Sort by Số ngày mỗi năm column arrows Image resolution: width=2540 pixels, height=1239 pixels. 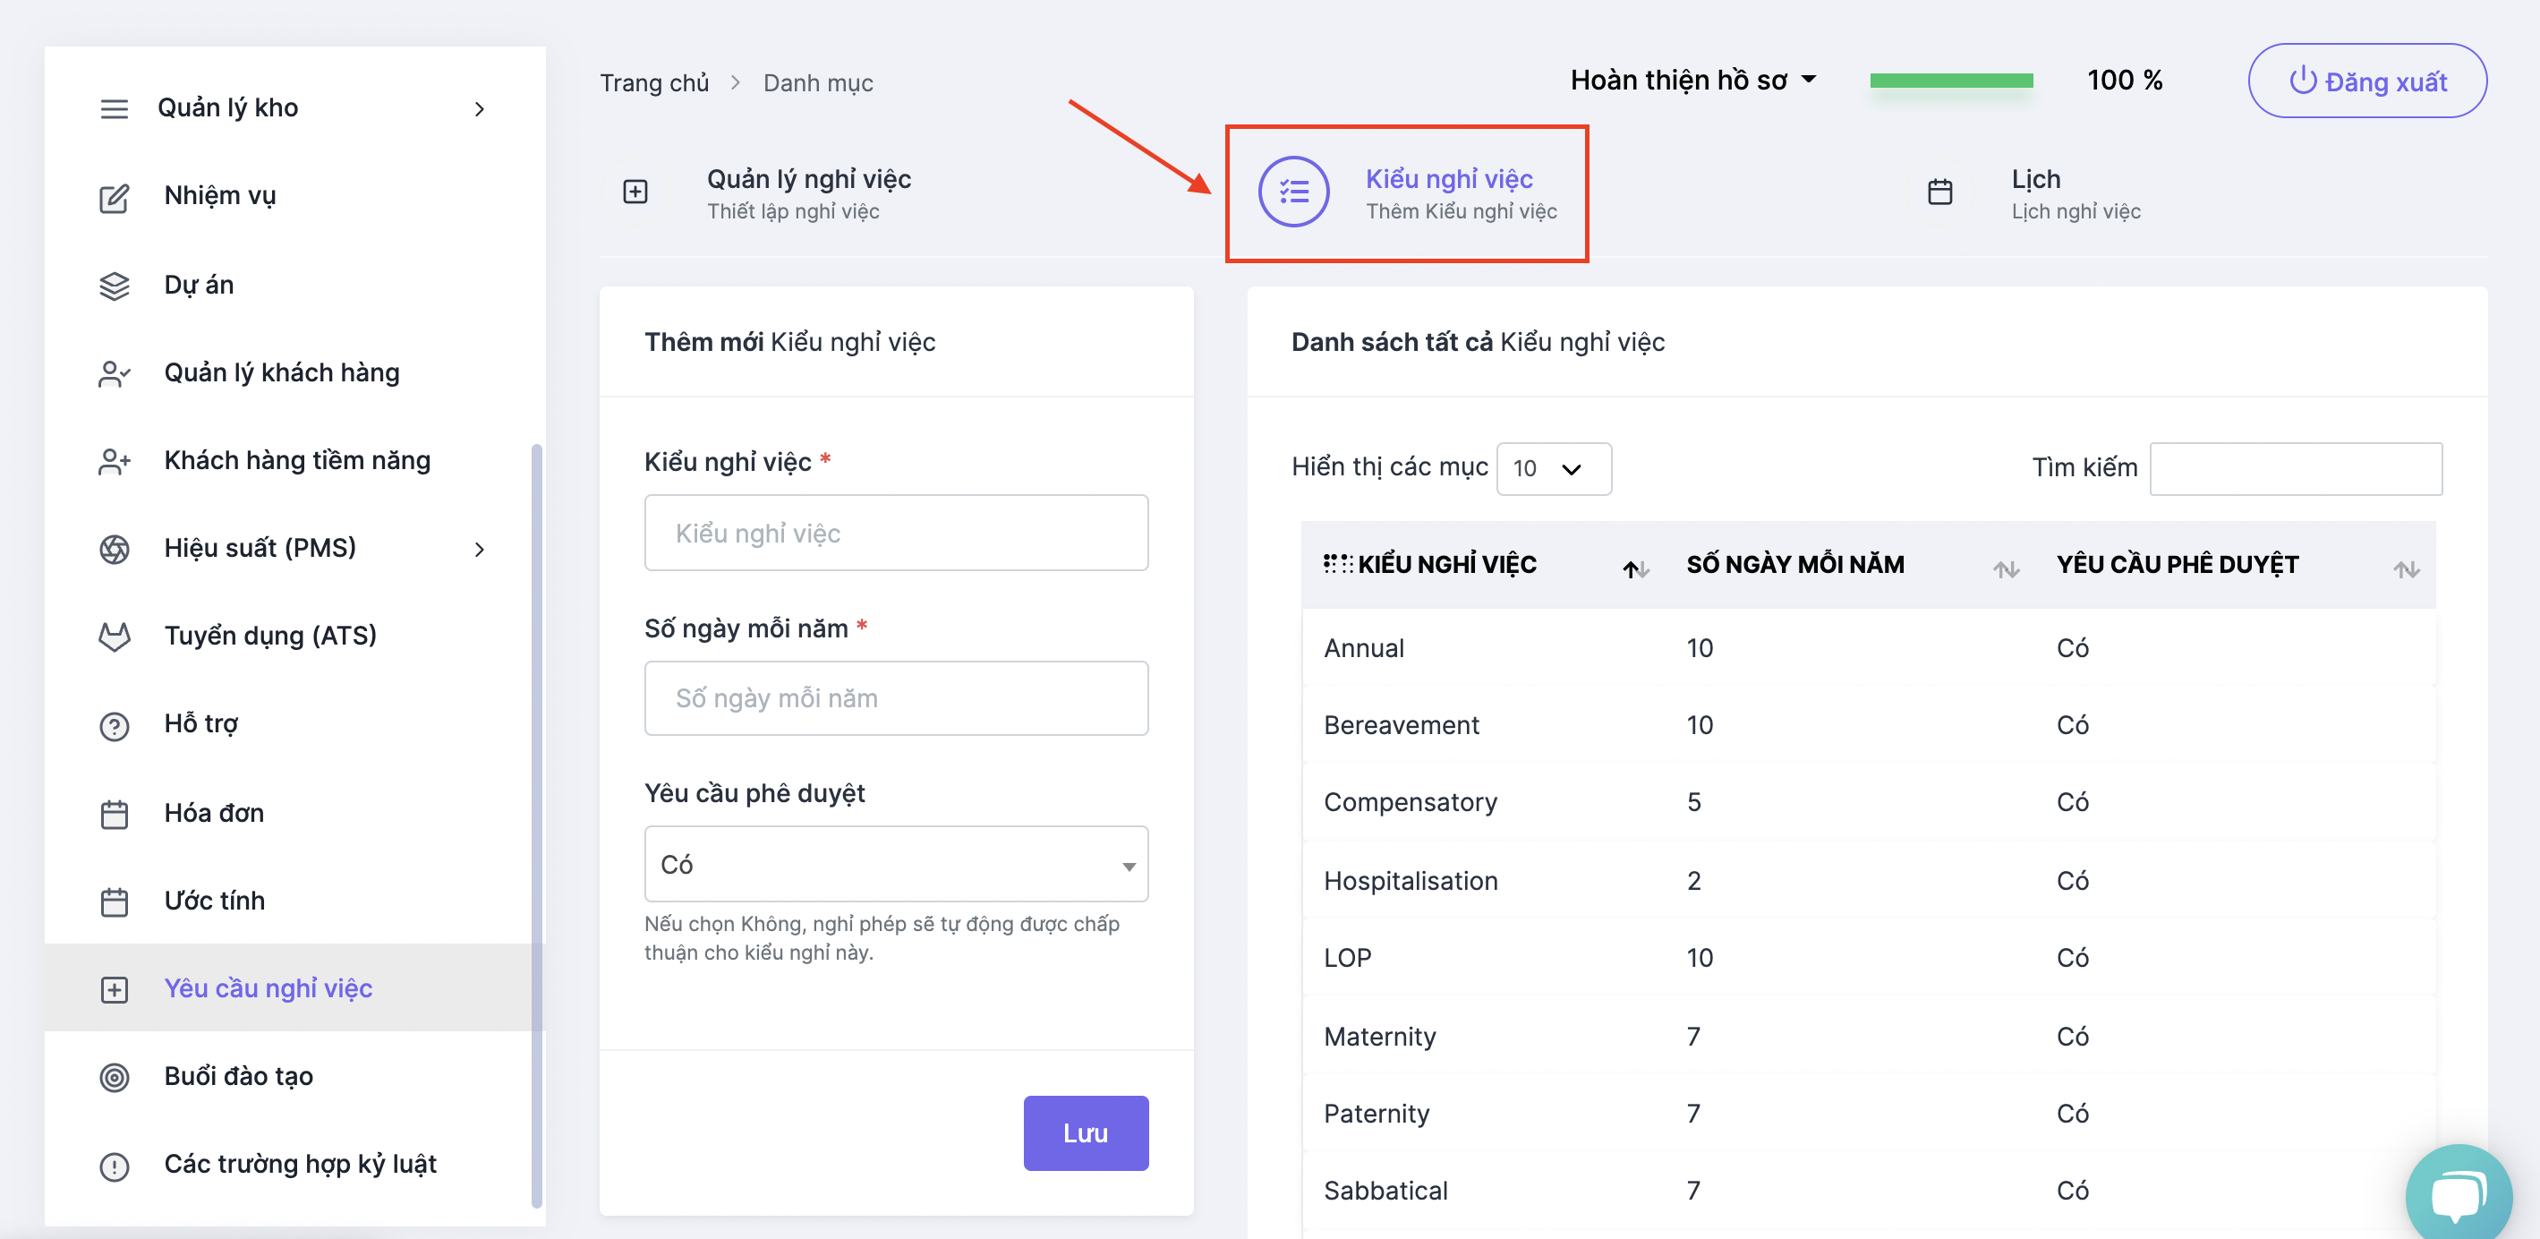click(x=2007, y=569)
